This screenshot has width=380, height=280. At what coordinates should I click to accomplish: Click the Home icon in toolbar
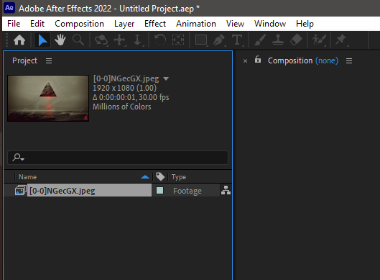point(19,40)
